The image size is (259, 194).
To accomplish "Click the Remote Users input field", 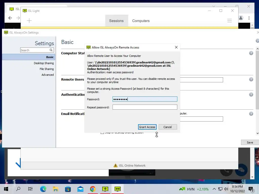I will 202,80.
